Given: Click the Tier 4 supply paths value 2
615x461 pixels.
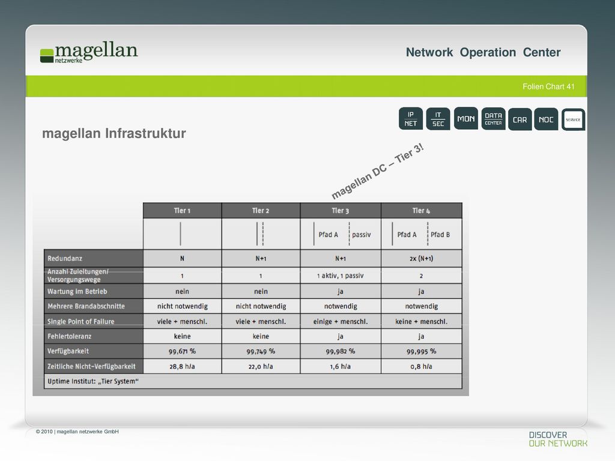Looking at the screenshot, I should (421, 276).
